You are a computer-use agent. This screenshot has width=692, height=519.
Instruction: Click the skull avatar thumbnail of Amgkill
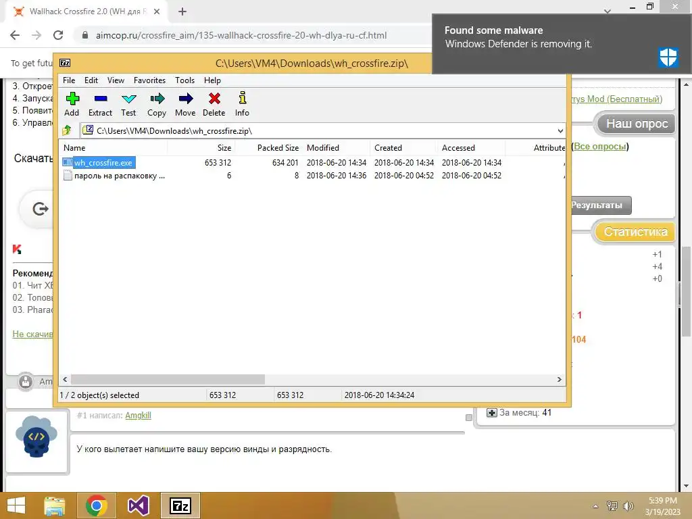(x=36, y=437)
